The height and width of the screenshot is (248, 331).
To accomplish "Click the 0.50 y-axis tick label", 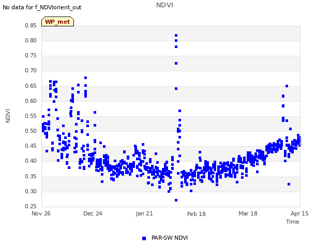I will pyautogui.click(x=31, y=131).
